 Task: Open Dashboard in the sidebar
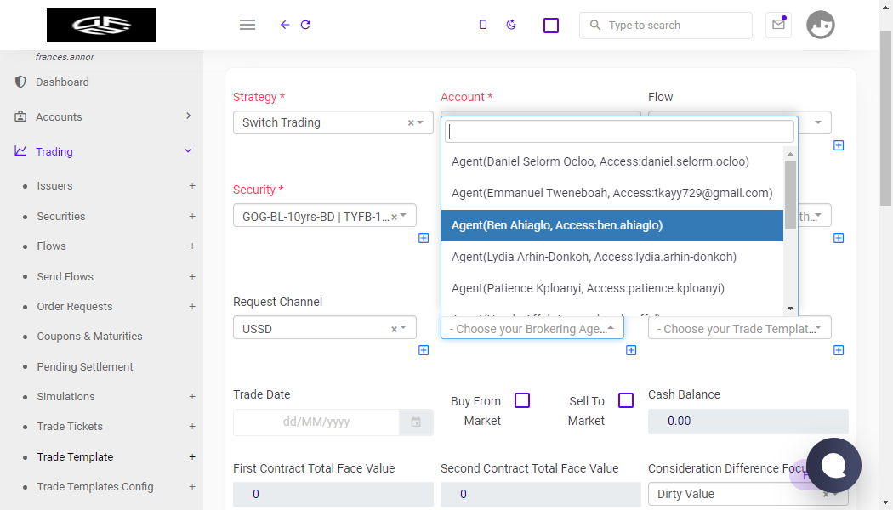62,82
